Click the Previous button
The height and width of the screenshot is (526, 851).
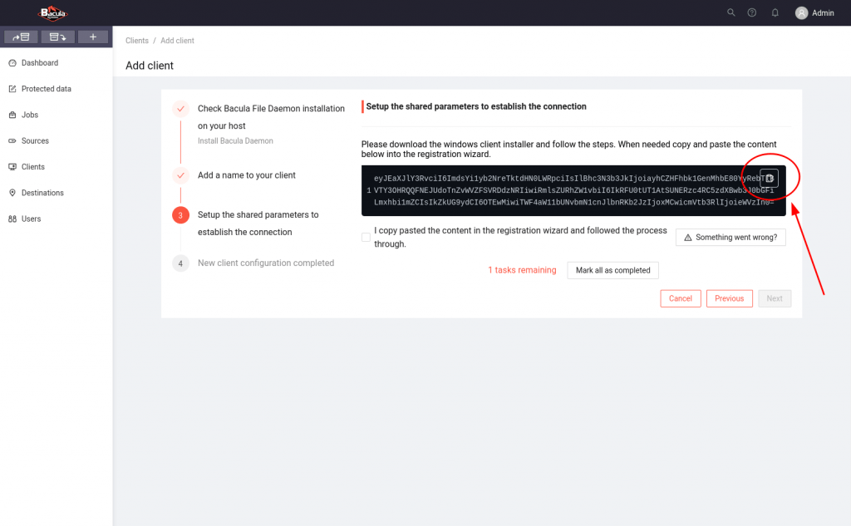[x=729, y=298]
